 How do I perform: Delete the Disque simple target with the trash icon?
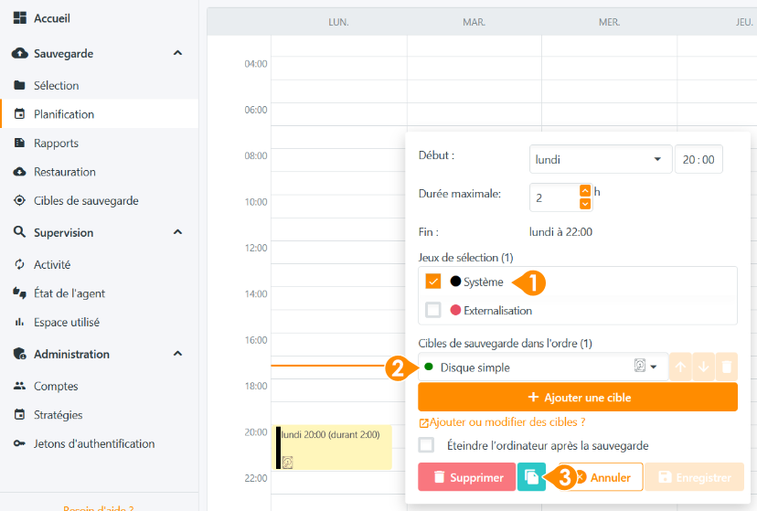727,367
